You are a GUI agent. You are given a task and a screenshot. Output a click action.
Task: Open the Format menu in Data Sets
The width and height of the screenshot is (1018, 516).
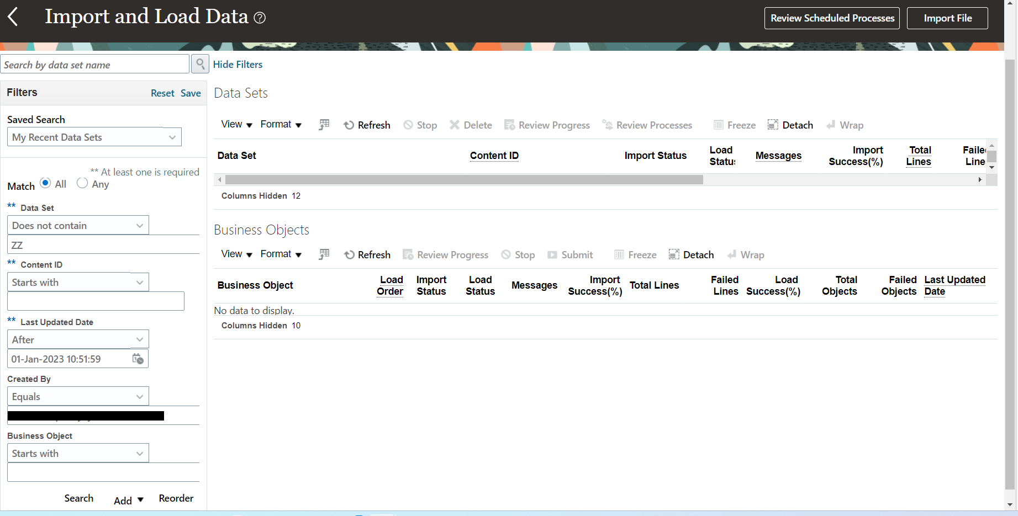(x=281, y=125)
